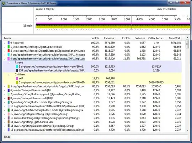Click the Excl % value 11,2% for row 4
This screenshot has width=192, height=143.
click(127, 59)
